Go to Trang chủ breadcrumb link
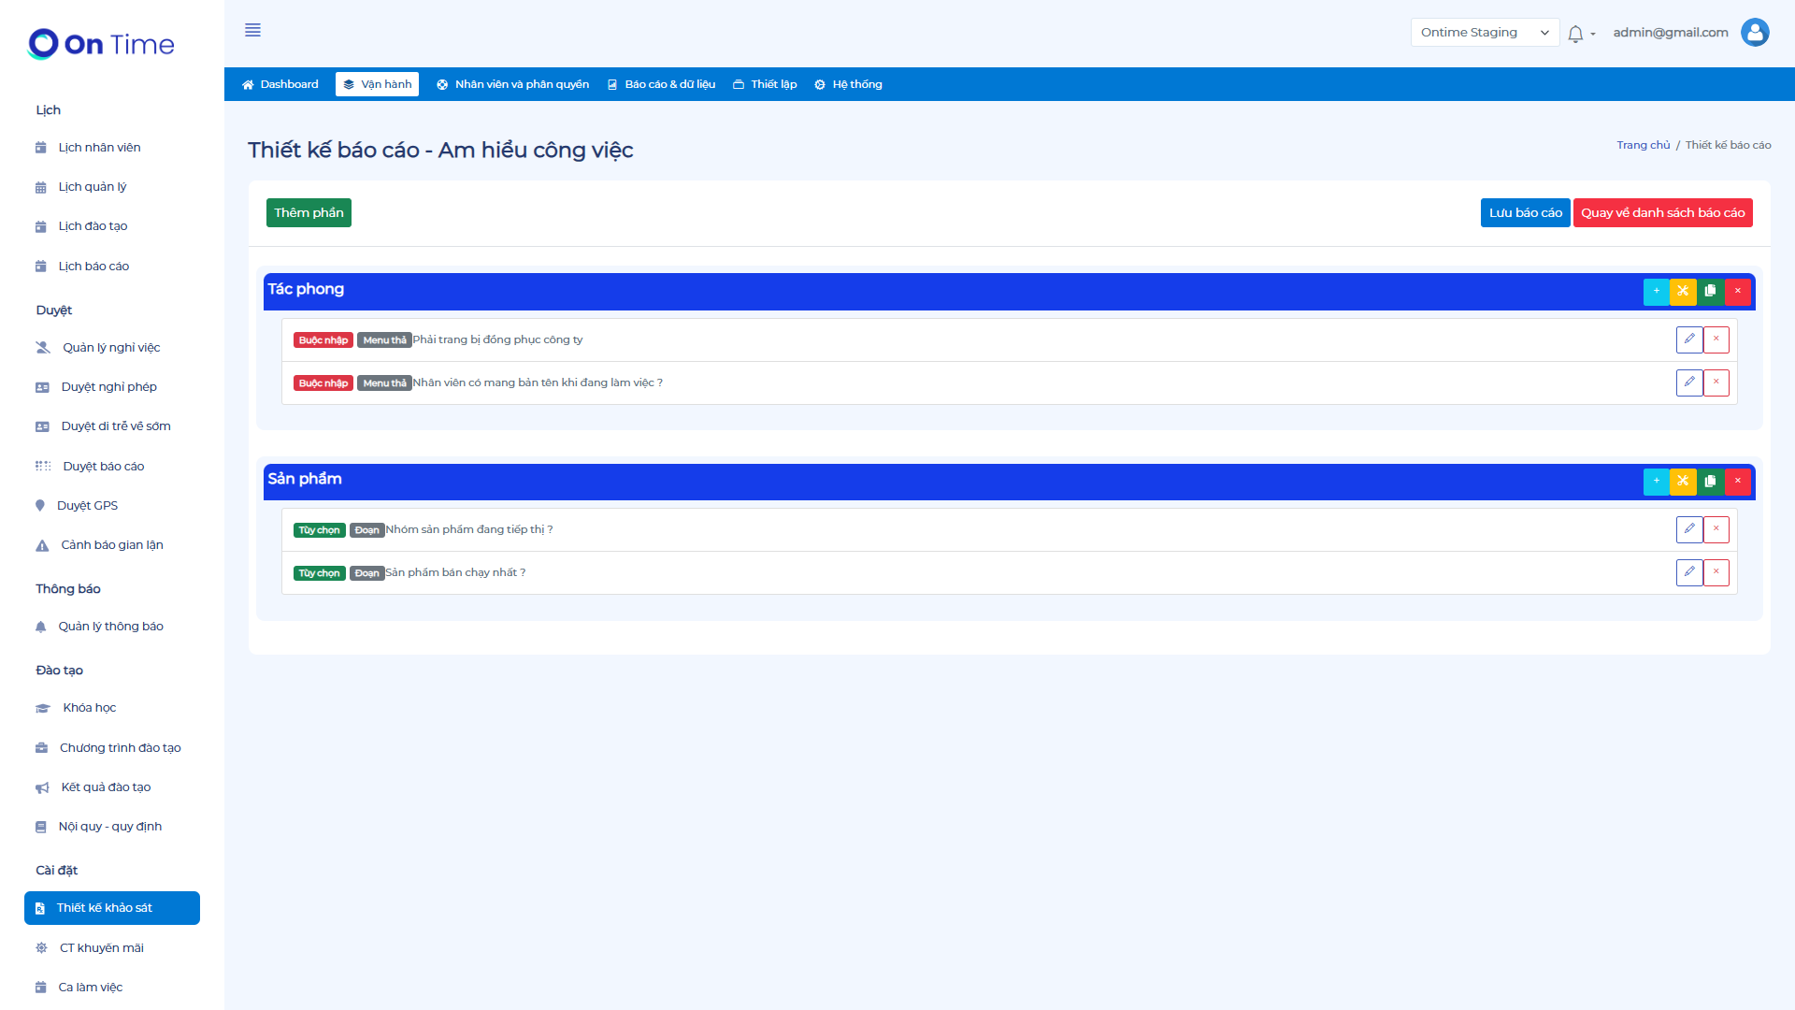This screenshot has width=1795, height=1010. pyautogui.click(x=1643, y=145)
